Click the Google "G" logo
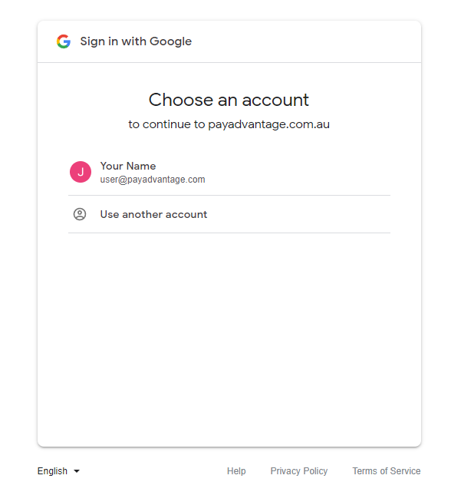Image resolution: width=451 pixels, height=495 pixels. [x=64, y=41]
